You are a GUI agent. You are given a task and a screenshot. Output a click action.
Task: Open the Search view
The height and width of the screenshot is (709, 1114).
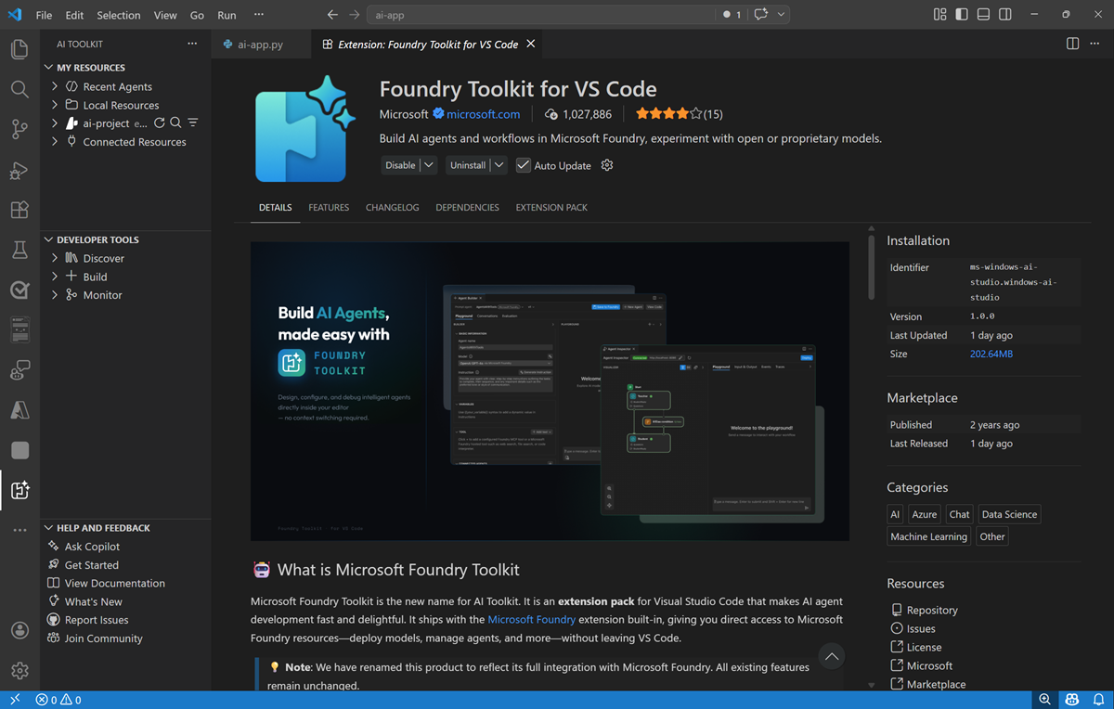19,89
